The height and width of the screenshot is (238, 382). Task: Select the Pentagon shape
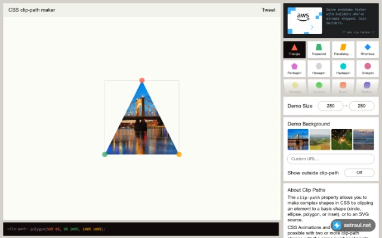pos(294,69)
